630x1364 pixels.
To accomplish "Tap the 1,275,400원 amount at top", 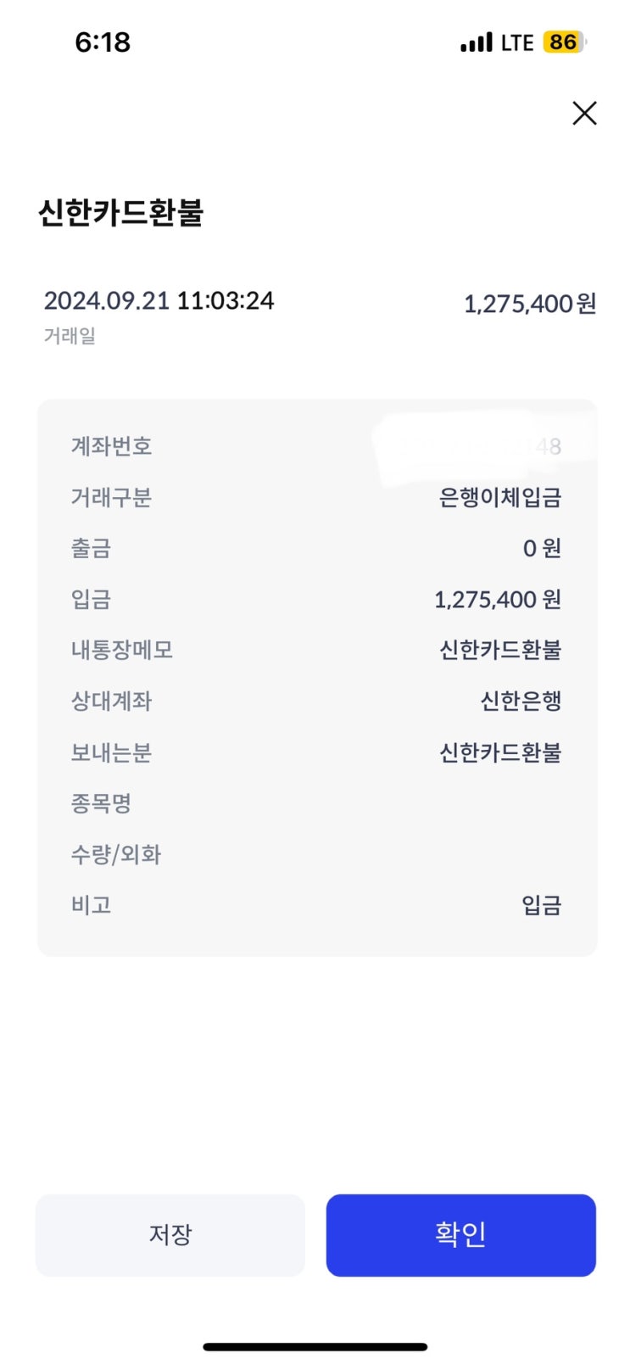I will coord(530,304).
